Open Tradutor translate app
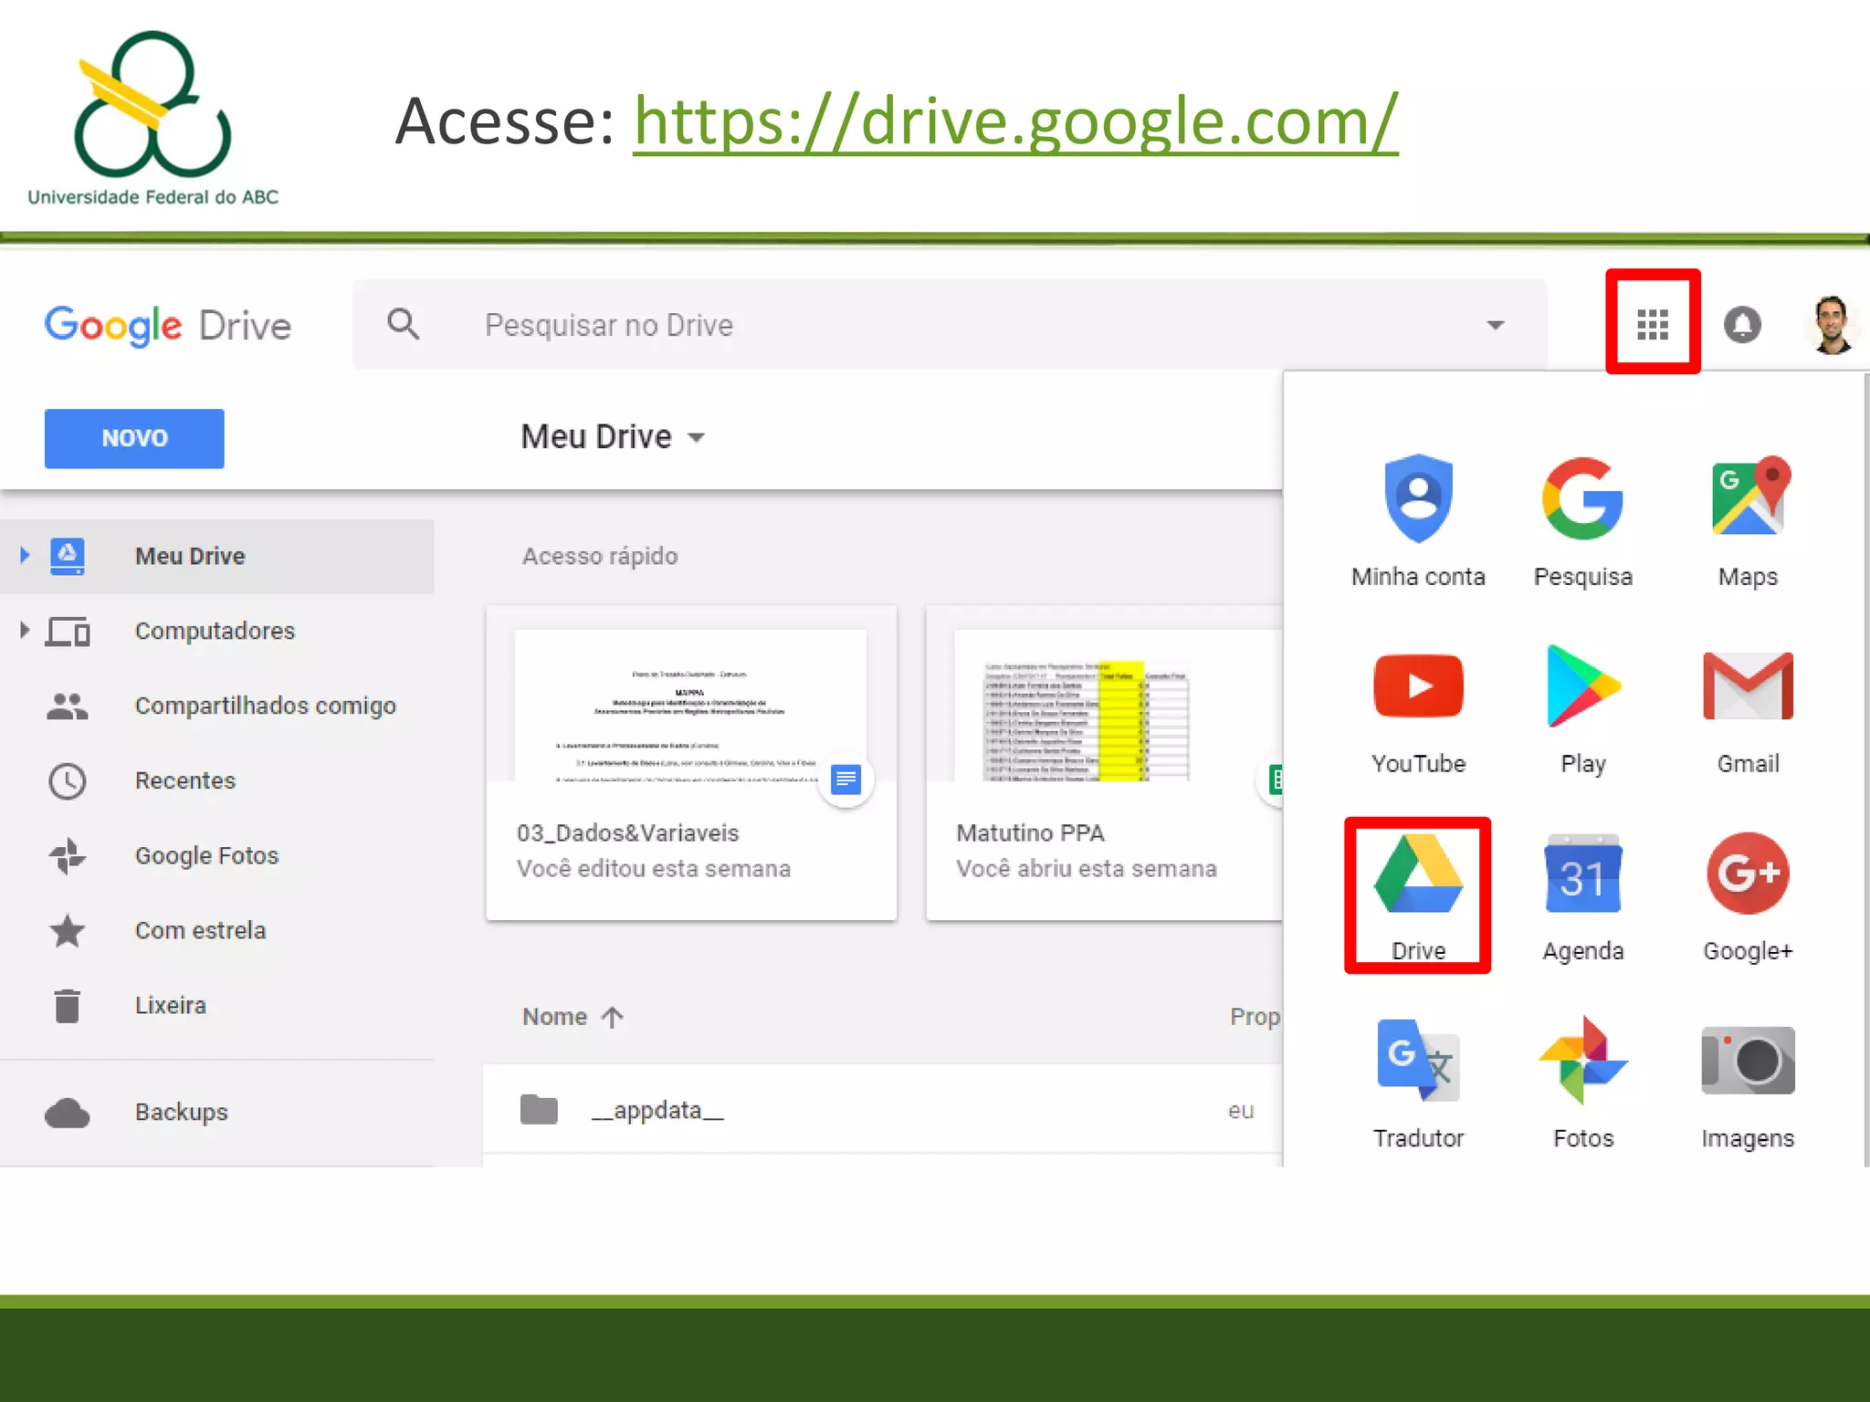This screenshot has width=1870, height=1402. click(x=1418, y=1084)
